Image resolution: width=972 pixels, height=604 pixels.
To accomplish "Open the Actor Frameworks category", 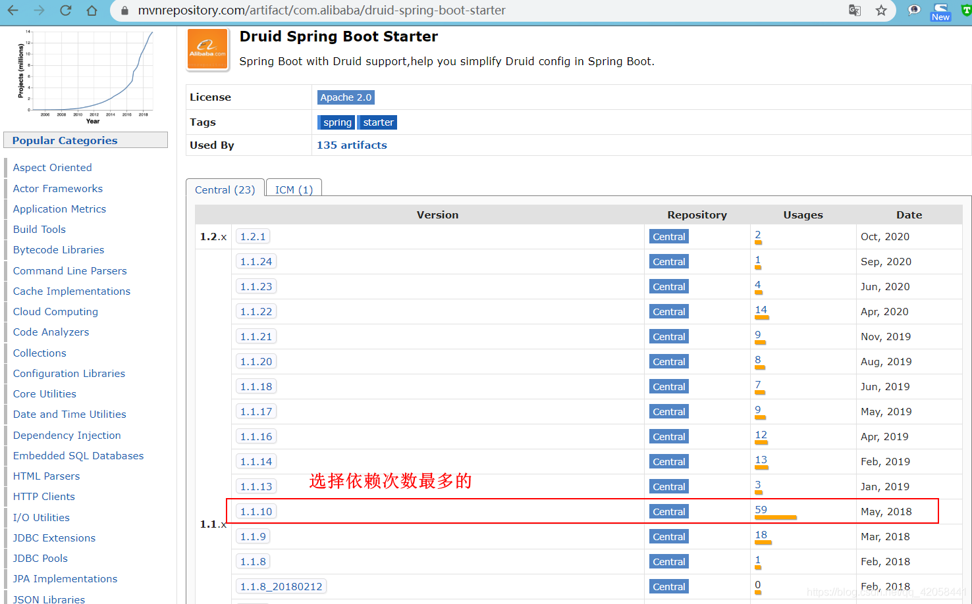I will [58, 189].
